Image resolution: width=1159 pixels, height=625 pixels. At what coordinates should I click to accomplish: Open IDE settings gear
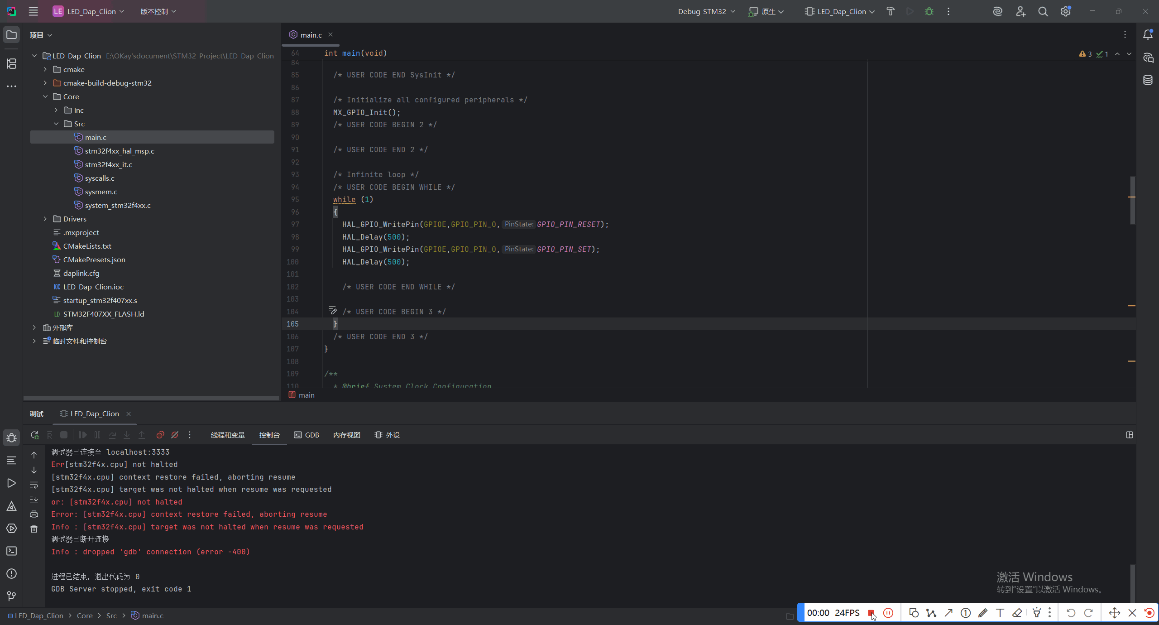1065,11
